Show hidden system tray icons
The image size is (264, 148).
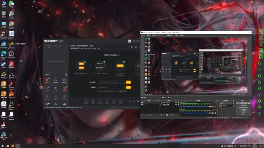(x=238, y=146)
